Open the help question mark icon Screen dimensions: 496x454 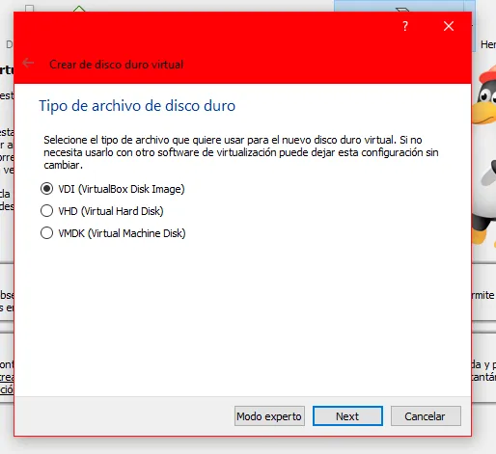coord(405,26)
